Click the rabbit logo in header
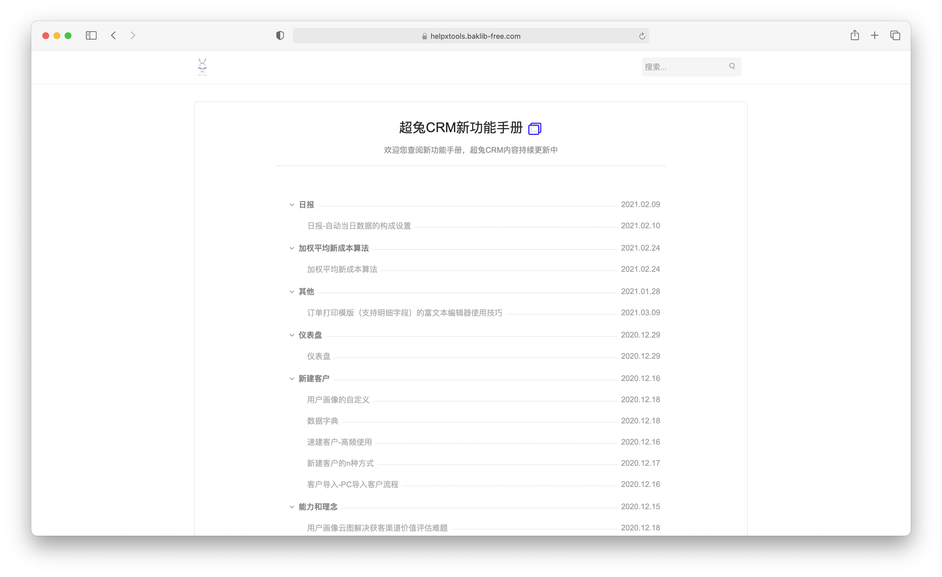 pos(202,67)
